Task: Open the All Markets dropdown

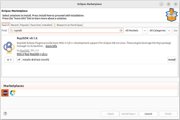Action: point(145,31)
